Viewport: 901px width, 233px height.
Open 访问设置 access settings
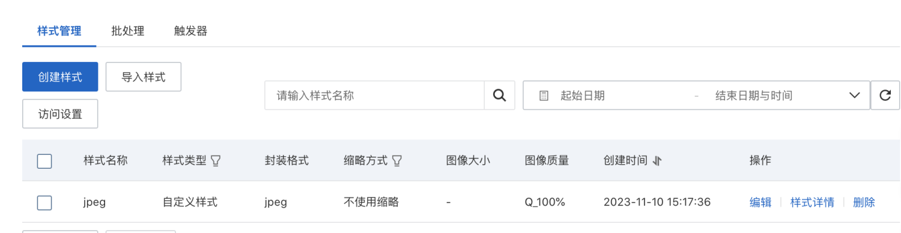point(60,113)
